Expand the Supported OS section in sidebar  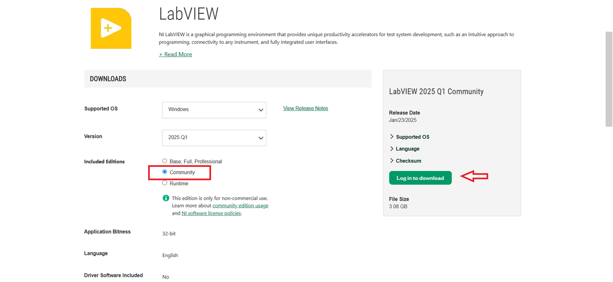coord(410,137)
